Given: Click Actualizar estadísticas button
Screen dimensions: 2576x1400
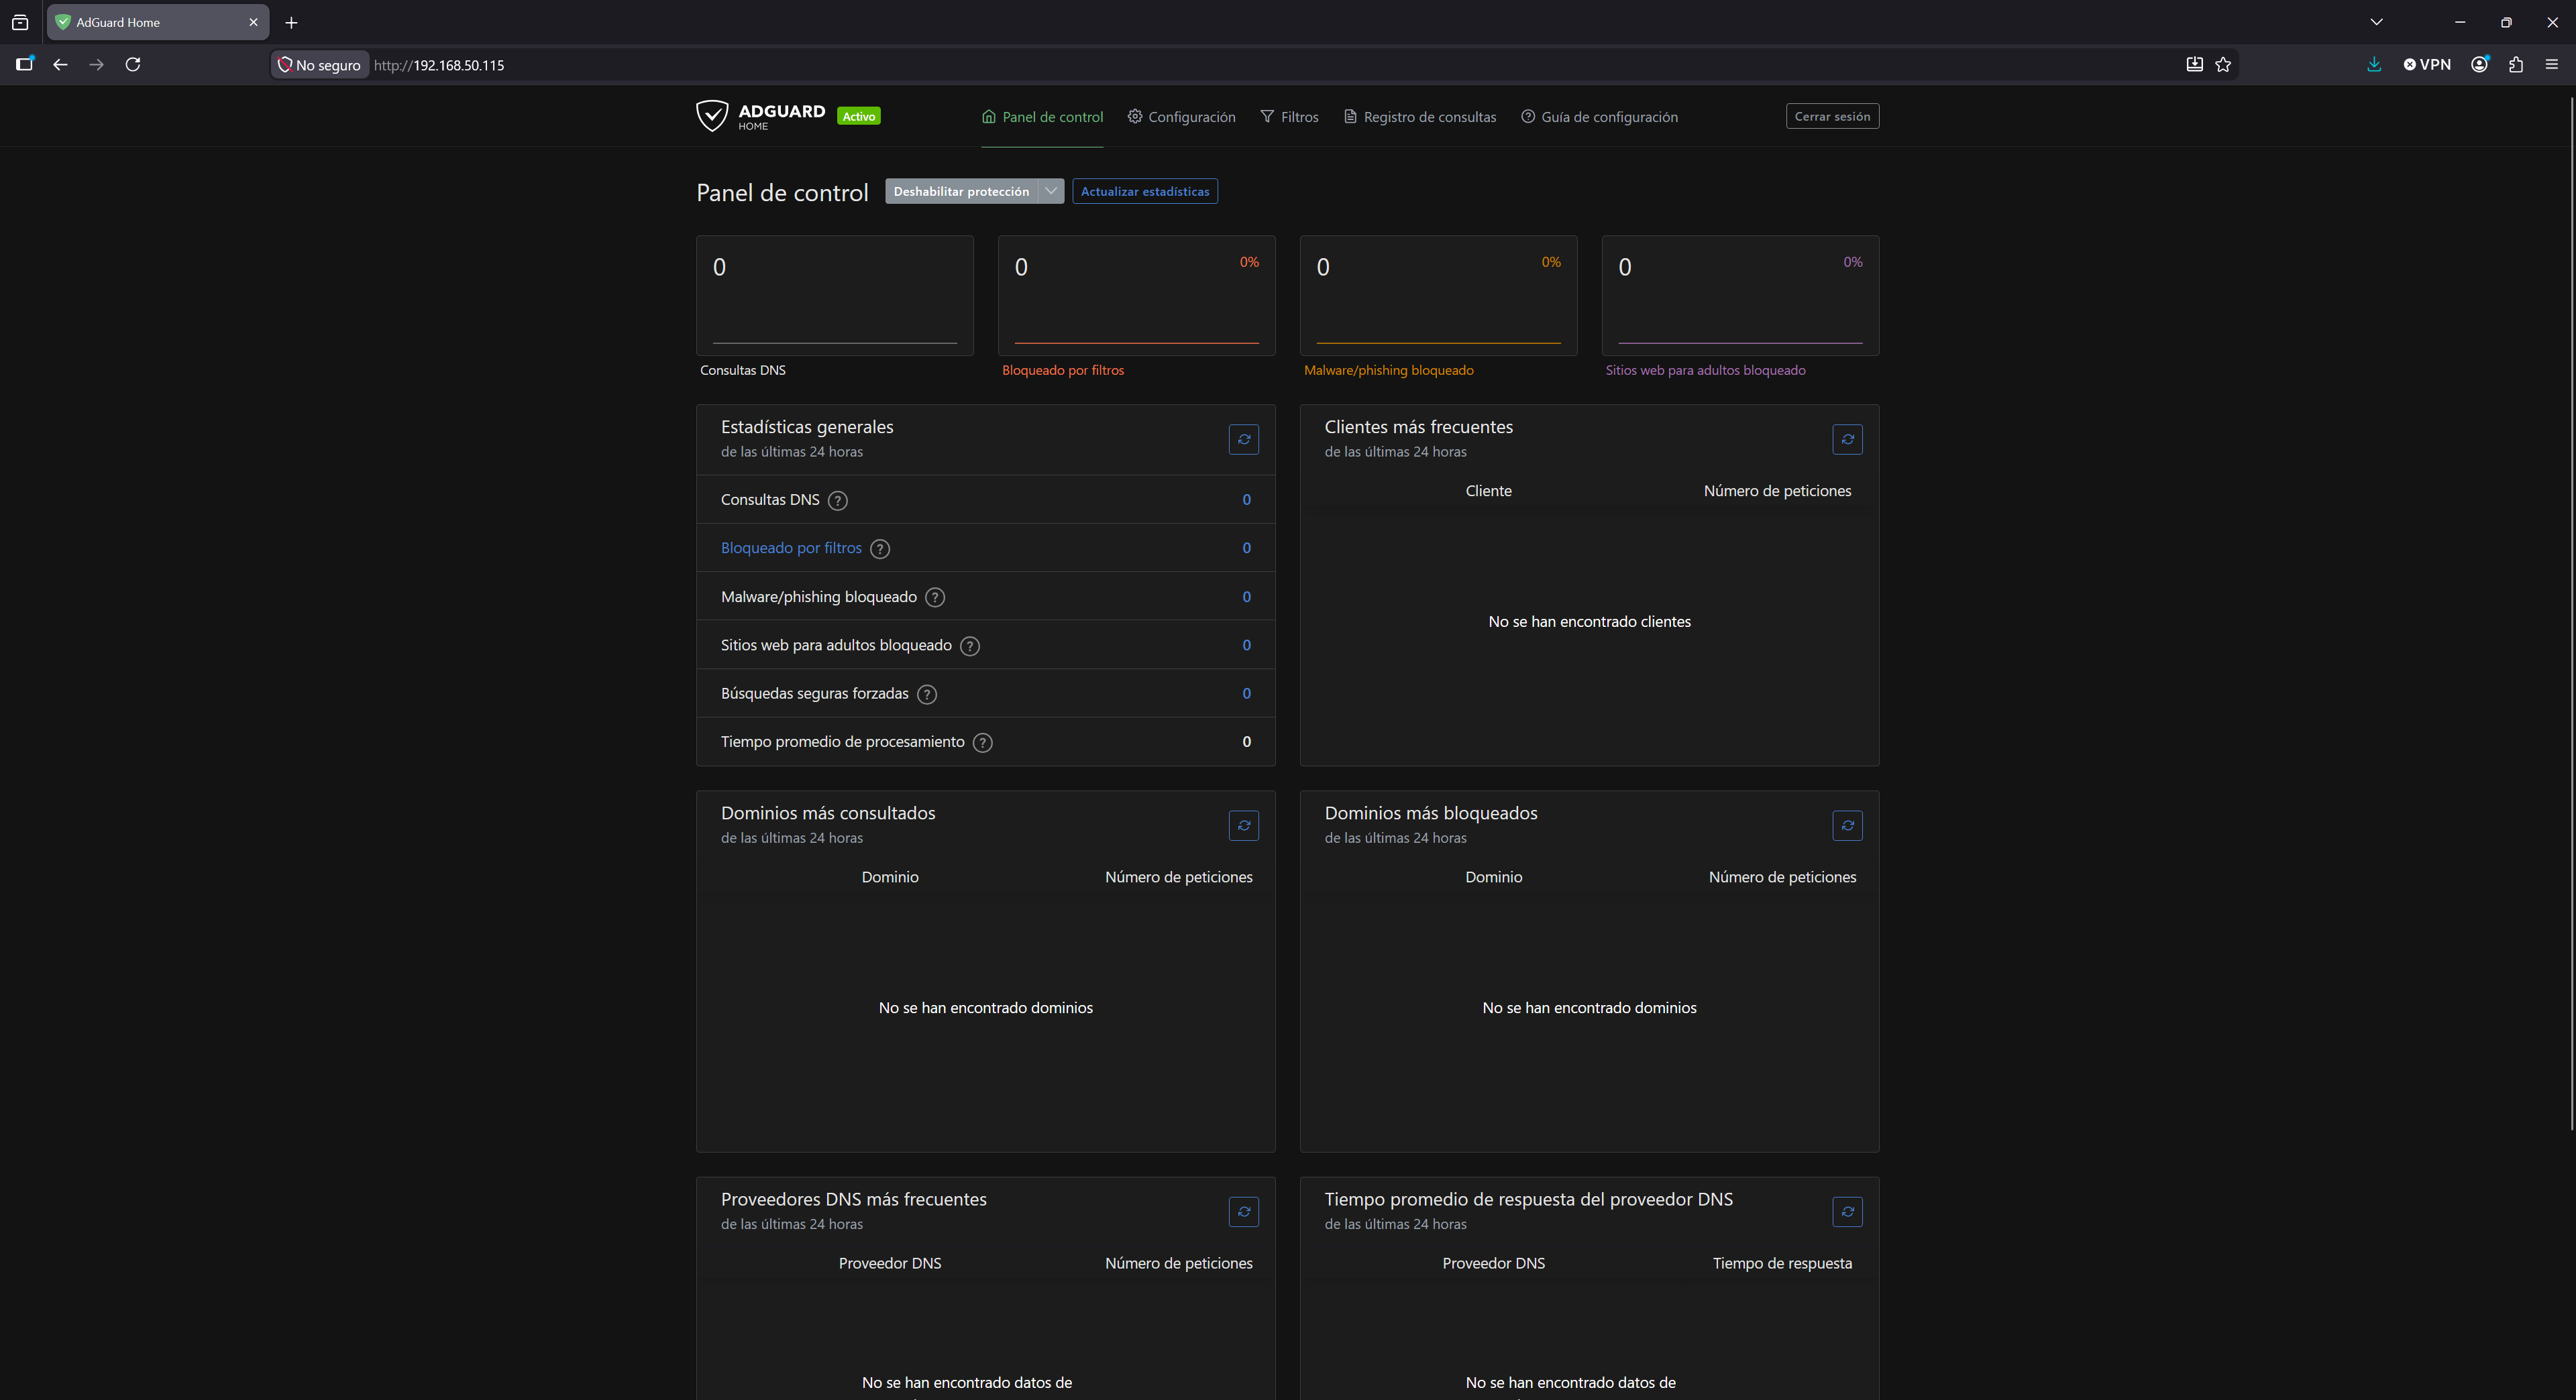Looking at the screenshot, I should (x=1145, y=191).
